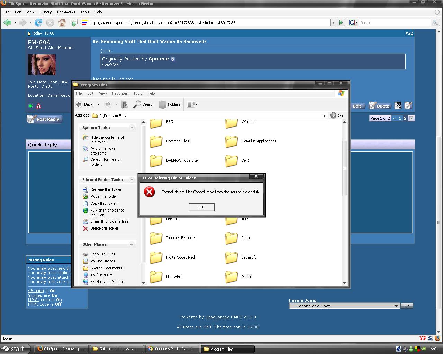Screen dimensions: 443x354
Task: Collapse the Other Places panel
Action: pyautogui.click(x=132, y=244)
